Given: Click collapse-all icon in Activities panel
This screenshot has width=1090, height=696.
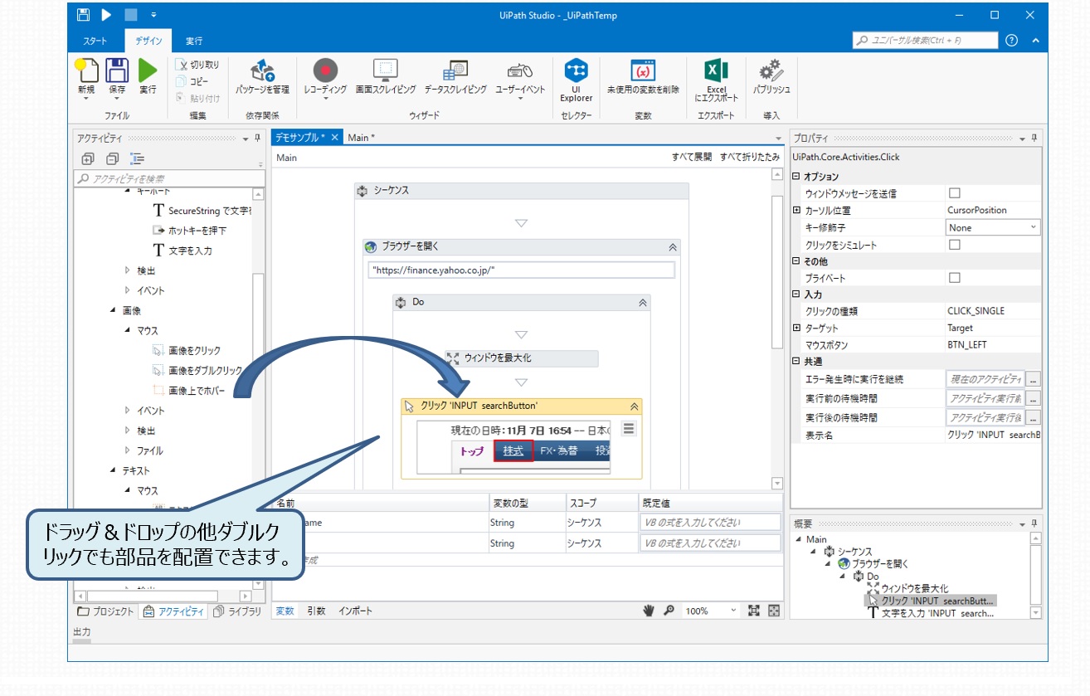Looking at the screenshot, I should (113, 159).
